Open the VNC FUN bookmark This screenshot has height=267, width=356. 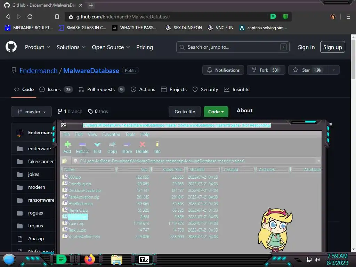point(221,28)
